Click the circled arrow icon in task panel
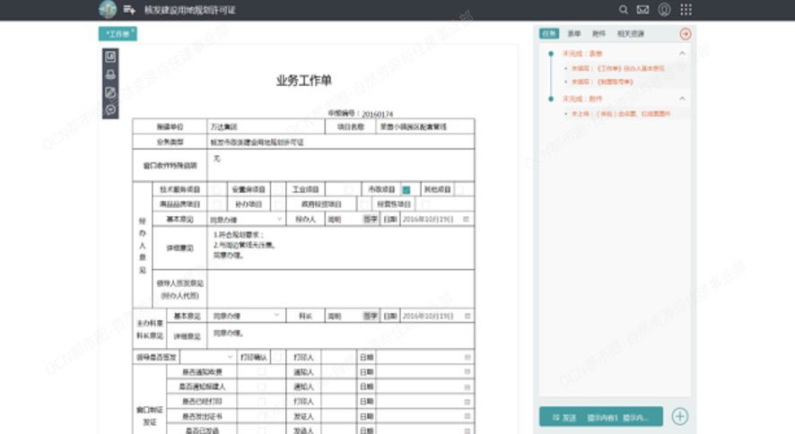The height and width of the screenshot is (434, 795). click(685, 34)
